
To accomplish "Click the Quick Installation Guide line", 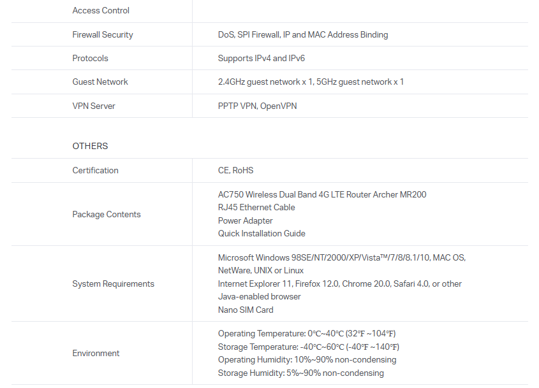I will [x=262, y=233].
